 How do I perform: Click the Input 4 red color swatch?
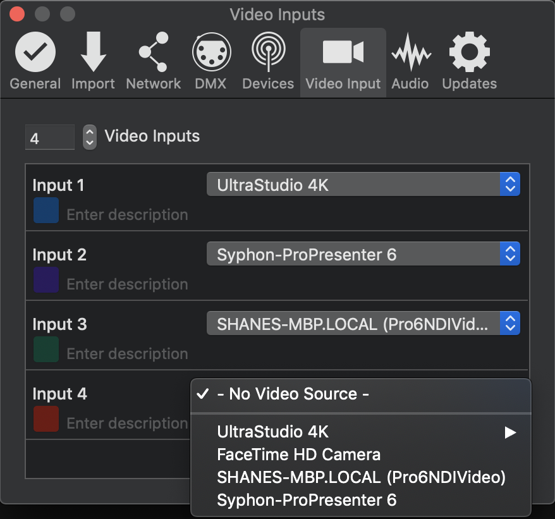coord(46,419)
